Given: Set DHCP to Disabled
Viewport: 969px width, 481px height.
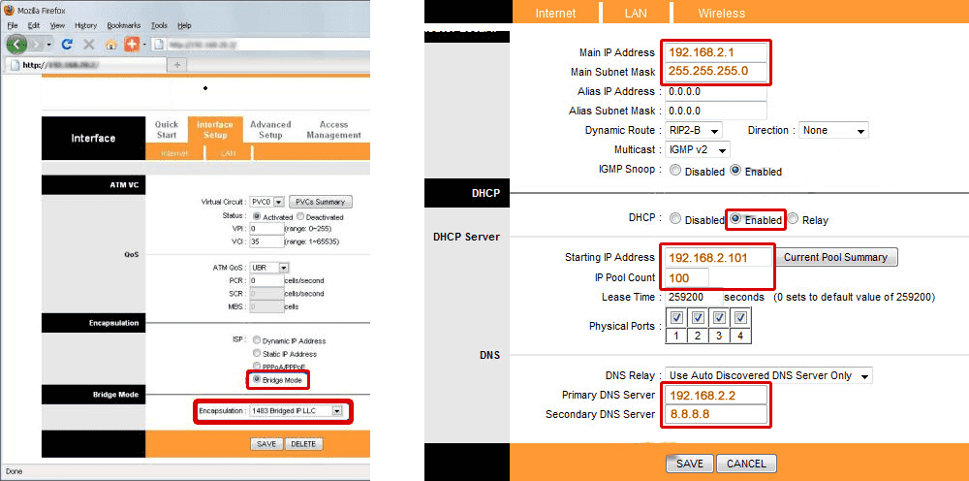Looking at the screenshot, I should tap(675, 219).
